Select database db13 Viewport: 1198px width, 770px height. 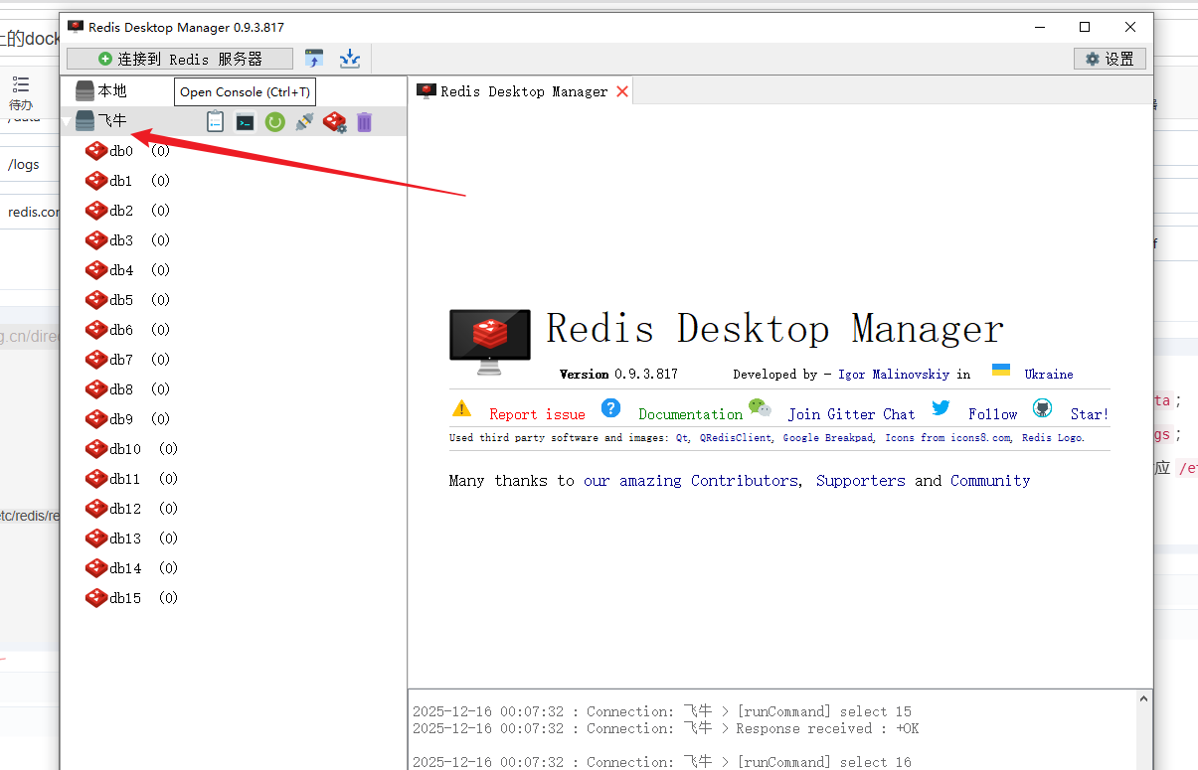click(x=131, y=539)
